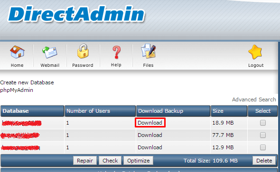
Task: Click the Select column header
Action: click(x=263, y=111)
